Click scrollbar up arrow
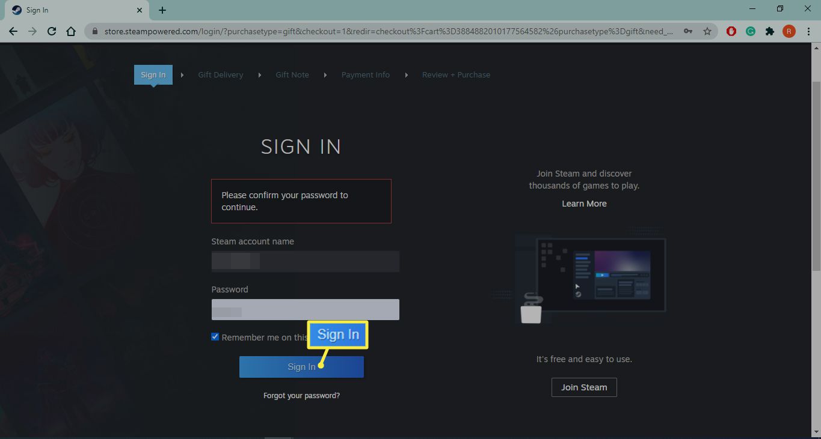The height and width of the screenshot is (439, 821). (816, 47)
